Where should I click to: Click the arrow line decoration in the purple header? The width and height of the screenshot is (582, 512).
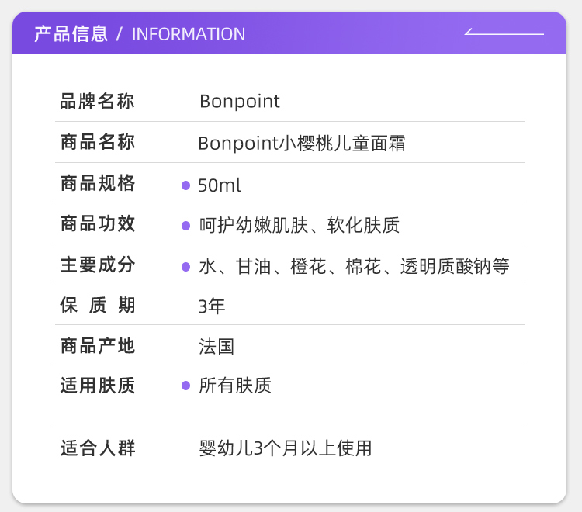coord(504,33)
